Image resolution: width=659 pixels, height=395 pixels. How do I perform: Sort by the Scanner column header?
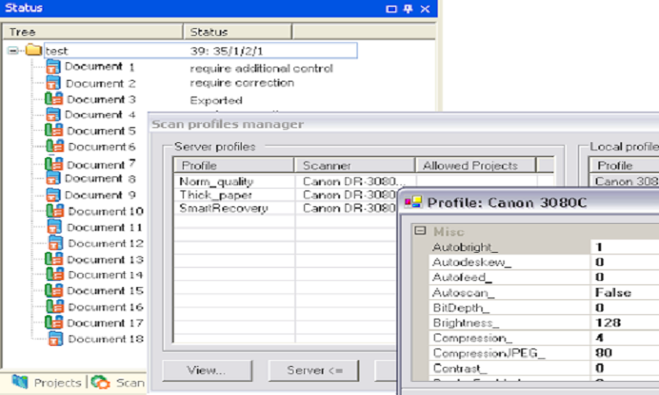354,165
